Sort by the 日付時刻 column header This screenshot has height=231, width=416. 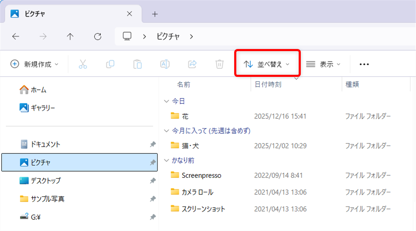[268, 84]
